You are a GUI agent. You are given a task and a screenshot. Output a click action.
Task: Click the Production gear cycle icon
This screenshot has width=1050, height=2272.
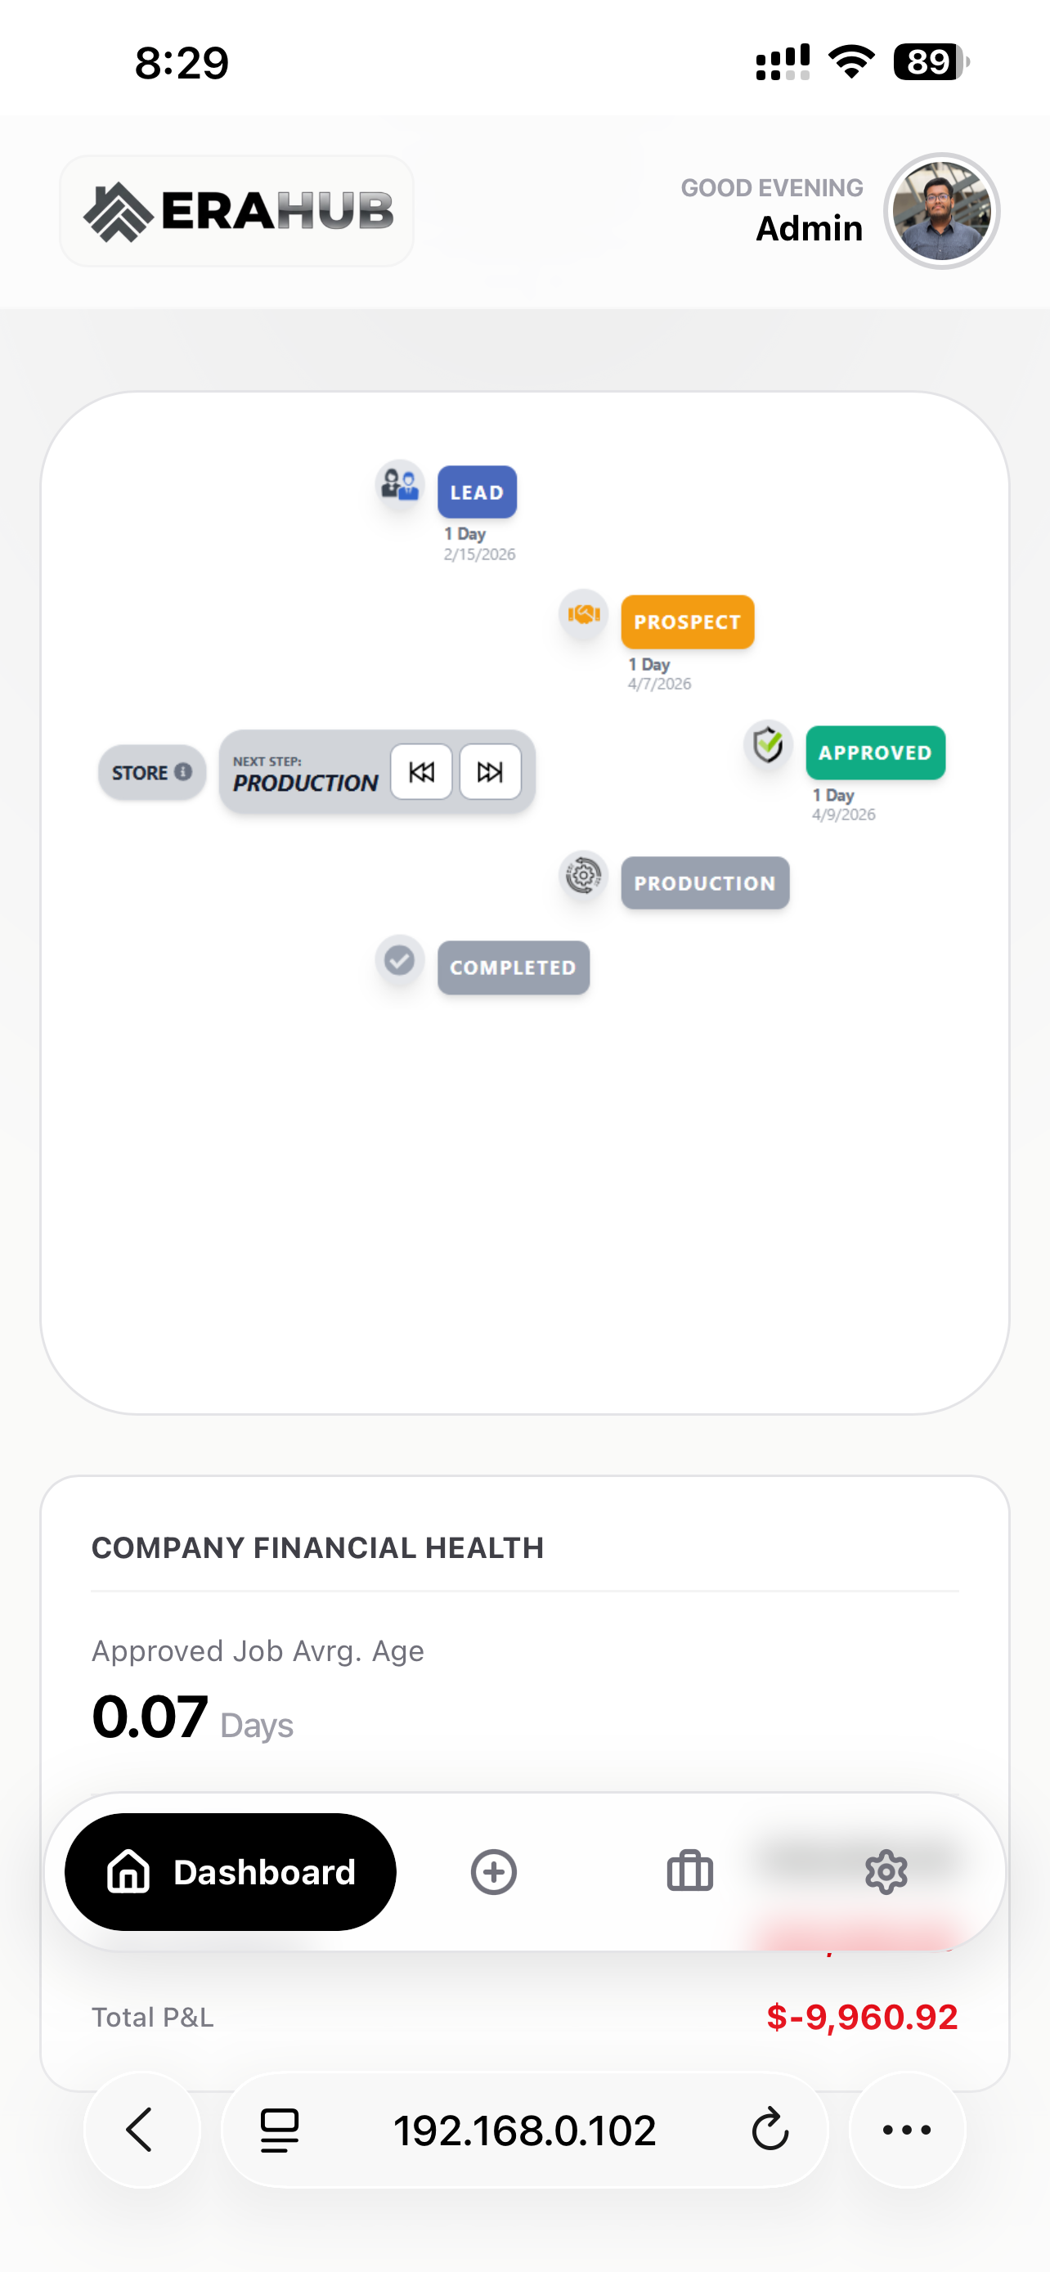583,876
